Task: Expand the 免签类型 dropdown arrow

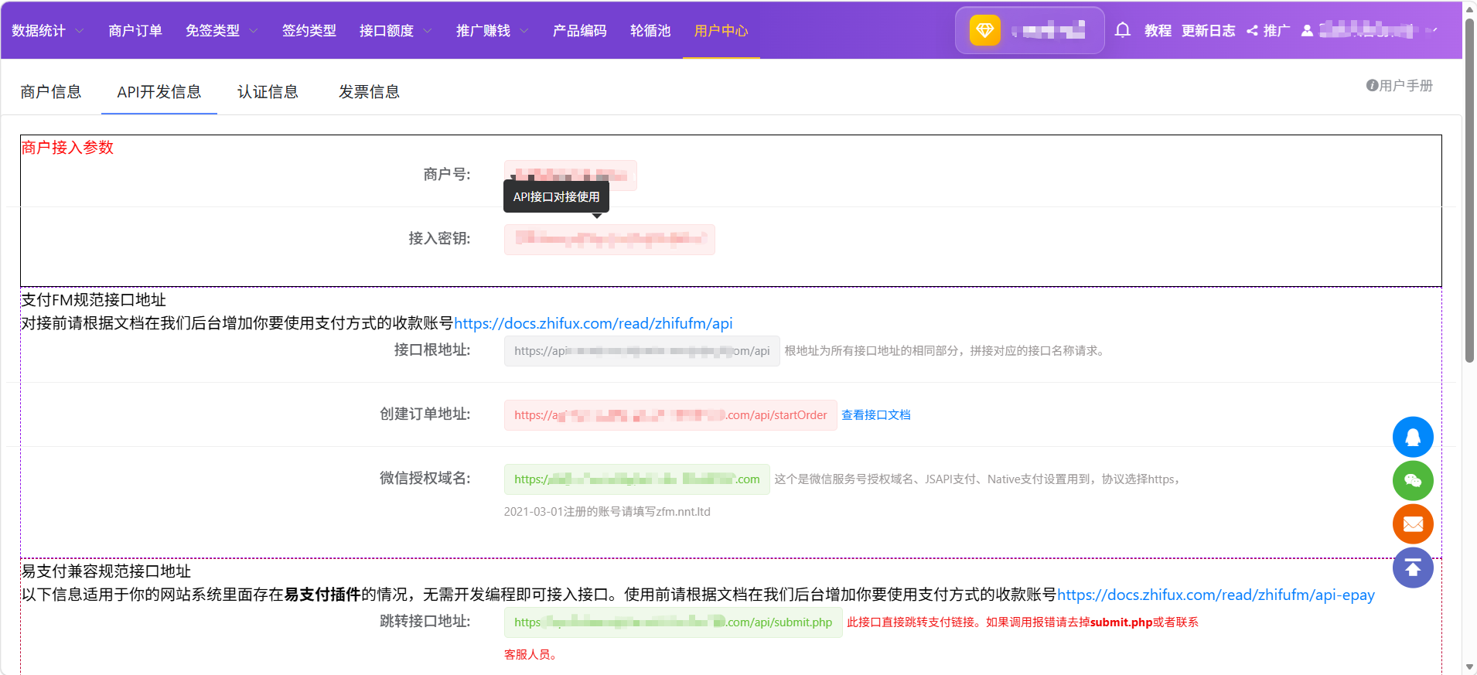Action: [253, 31]
